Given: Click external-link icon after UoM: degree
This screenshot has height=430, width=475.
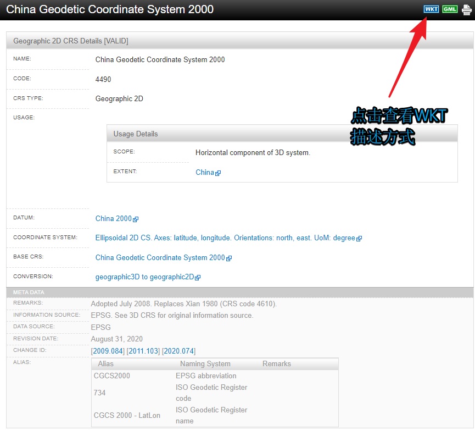Looking at the screenshot, I should 359,239.
